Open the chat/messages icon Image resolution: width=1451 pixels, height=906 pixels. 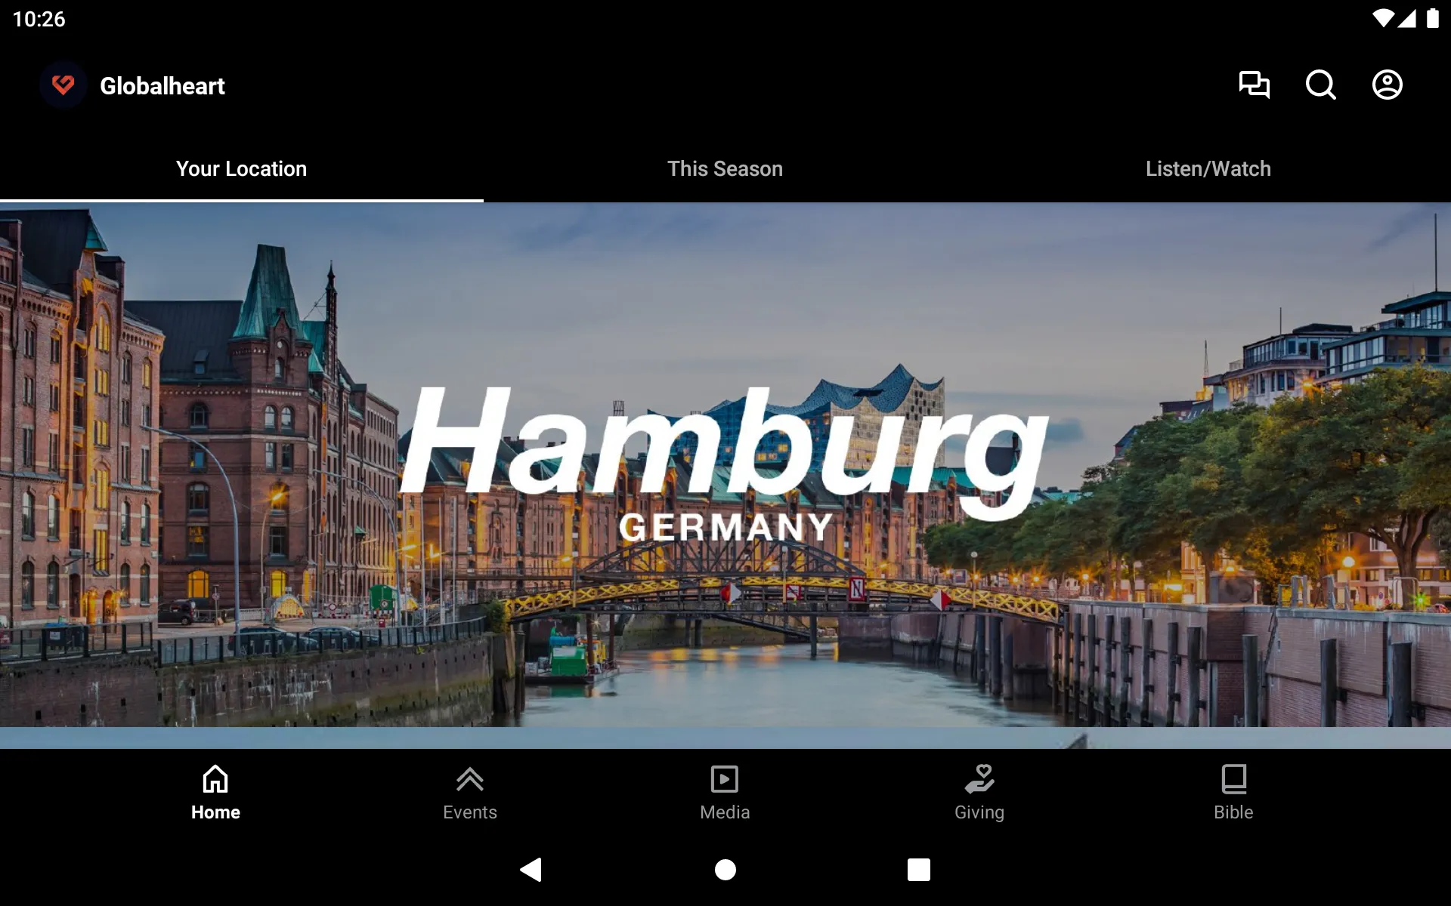tap(1254, 85)
